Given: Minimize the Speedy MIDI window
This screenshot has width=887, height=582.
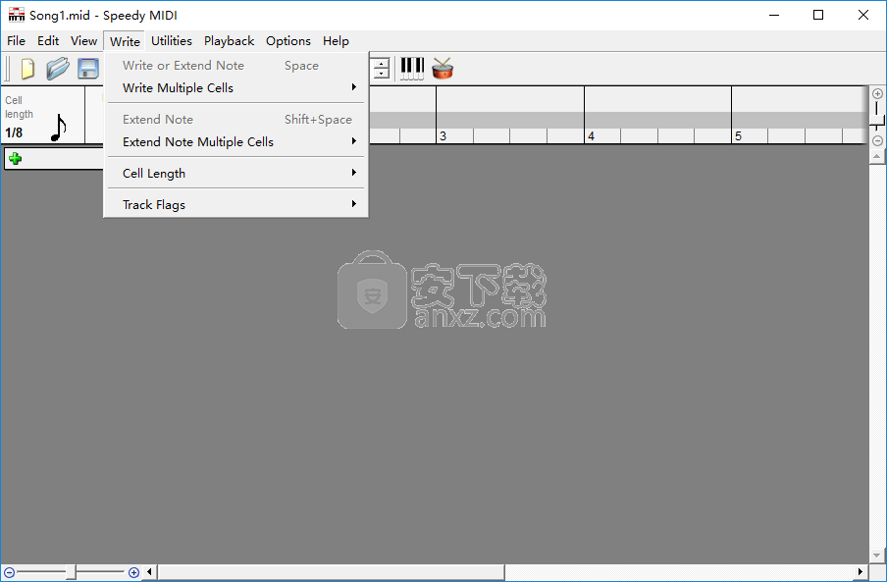Looking at the screenshot, I should pyautogui.click(x=774, y=16).
